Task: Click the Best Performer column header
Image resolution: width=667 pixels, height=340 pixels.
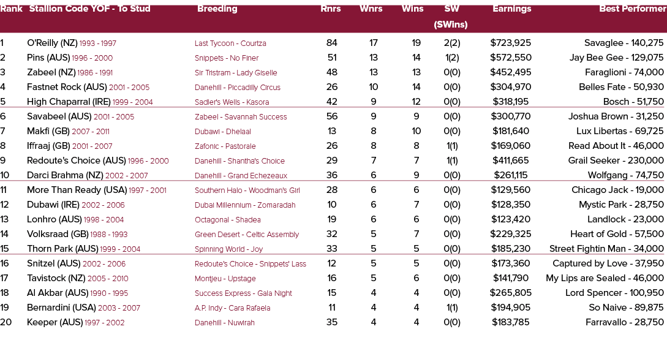Action: coord(632,9)
